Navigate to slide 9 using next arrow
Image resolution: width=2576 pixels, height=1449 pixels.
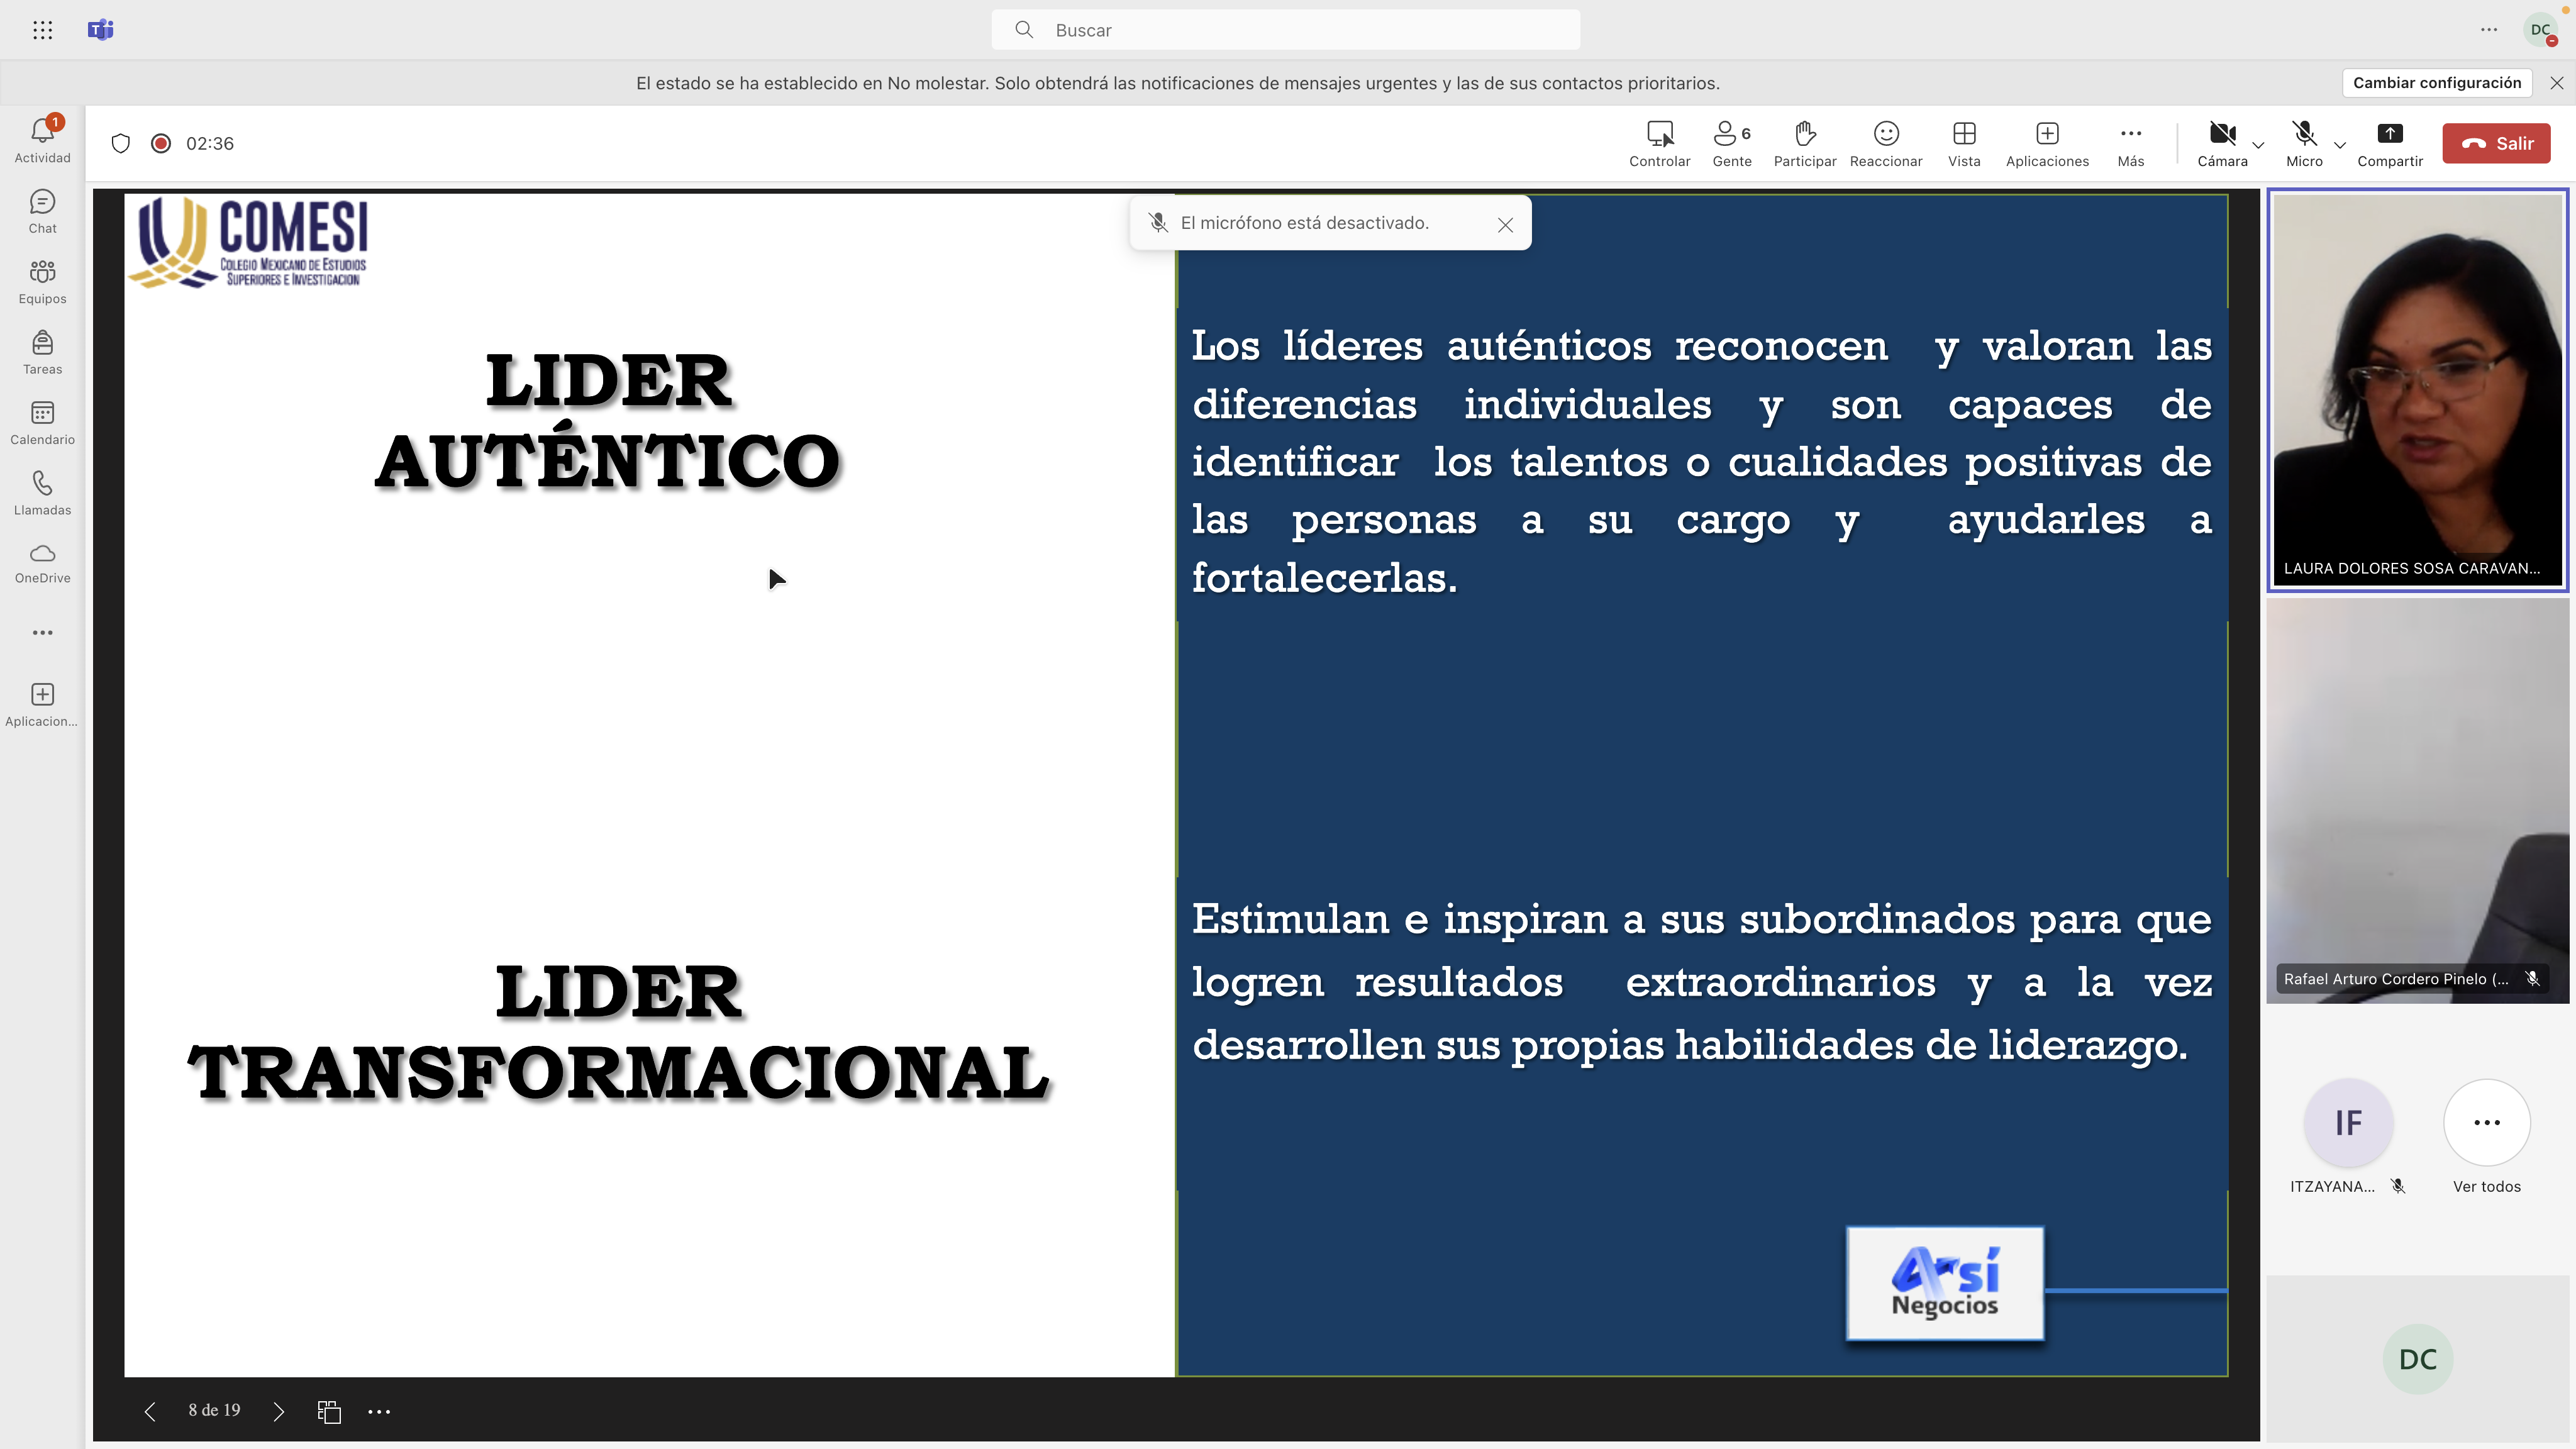tap(278, 1410)
